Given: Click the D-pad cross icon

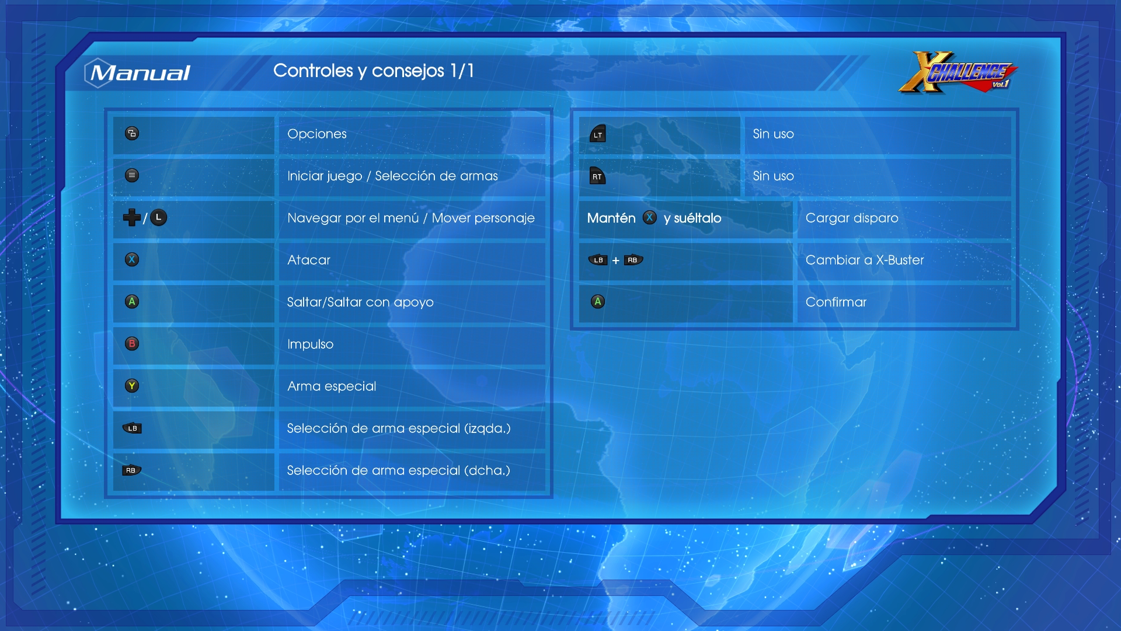Looking at the screenshot, I should [131, 217].
